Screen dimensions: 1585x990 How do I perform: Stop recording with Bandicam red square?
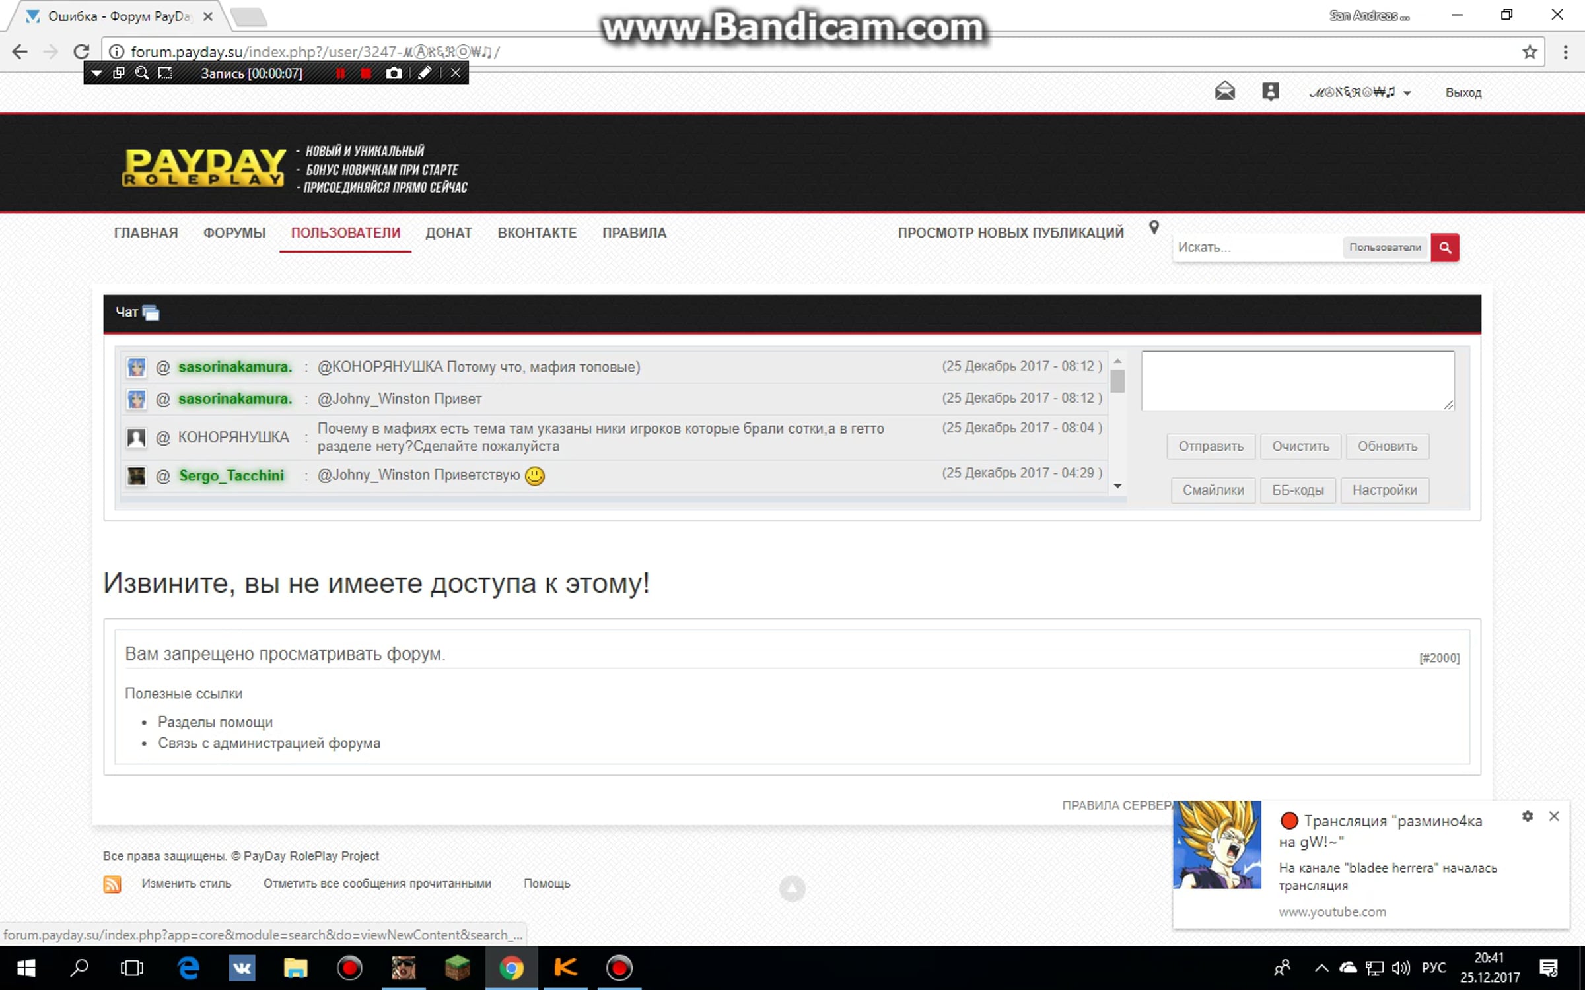[366, 73]
